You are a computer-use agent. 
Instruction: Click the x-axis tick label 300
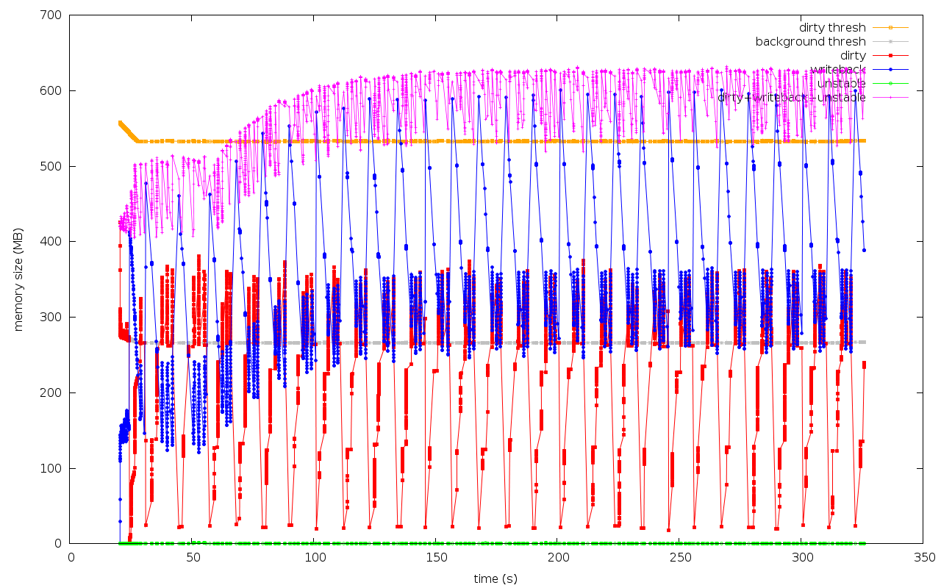(802, 558)
